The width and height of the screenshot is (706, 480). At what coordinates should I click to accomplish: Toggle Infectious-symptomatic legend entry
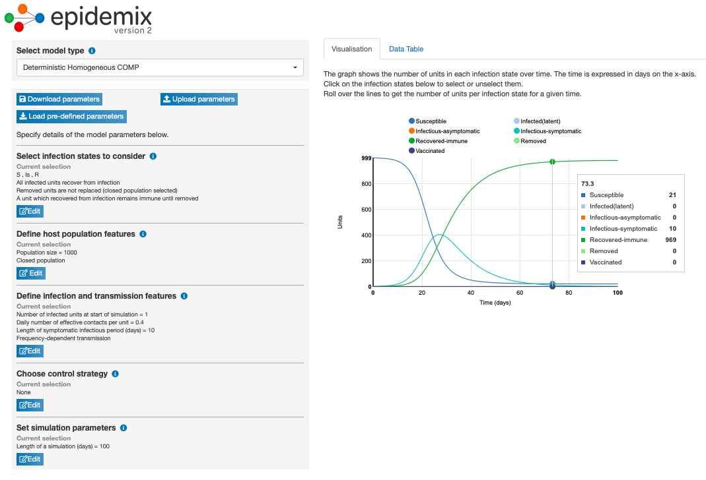coord(547,131)
